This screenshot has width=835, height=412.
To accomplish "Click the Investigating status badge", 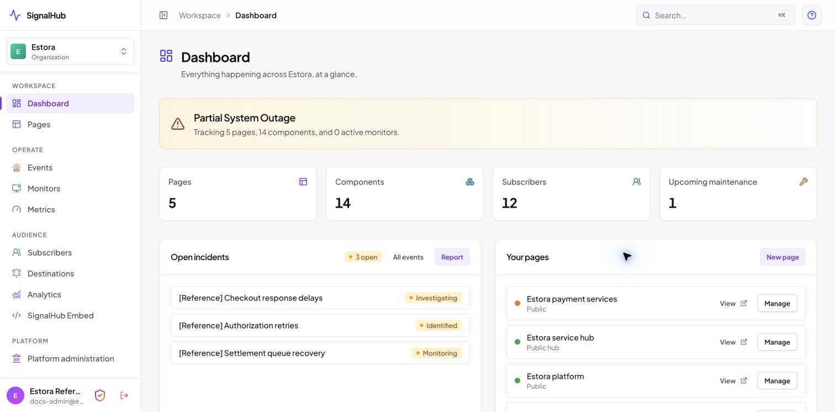I will [x=434, y=298].
